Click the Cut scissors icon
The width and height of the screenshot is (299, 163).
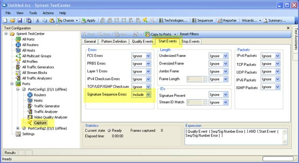[38, 21]
